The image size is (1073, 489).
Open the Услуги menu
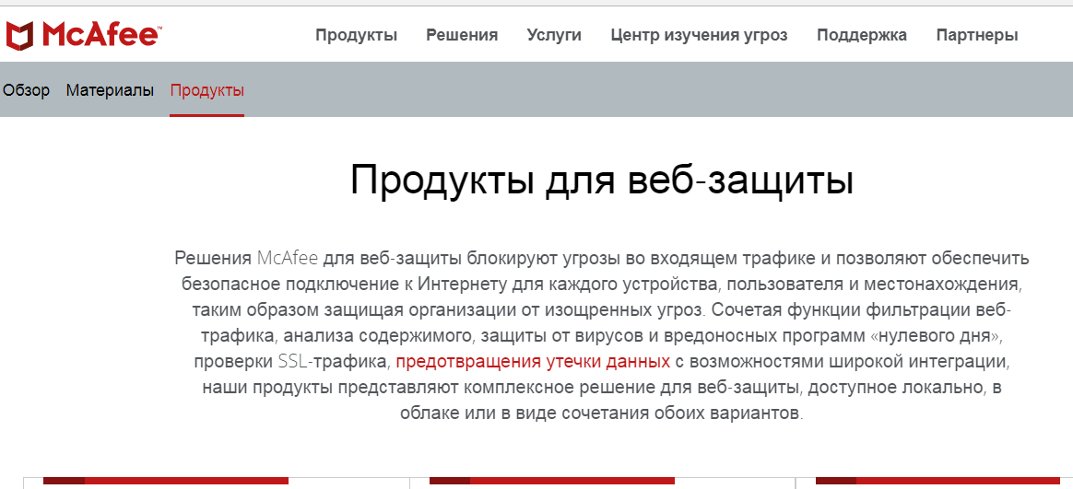pos(554,36)
